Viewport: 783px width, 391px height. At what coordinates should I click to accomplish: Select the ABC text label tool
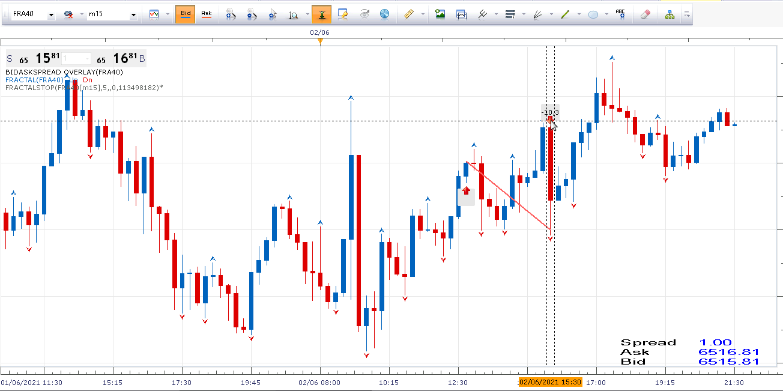(621, 14)
